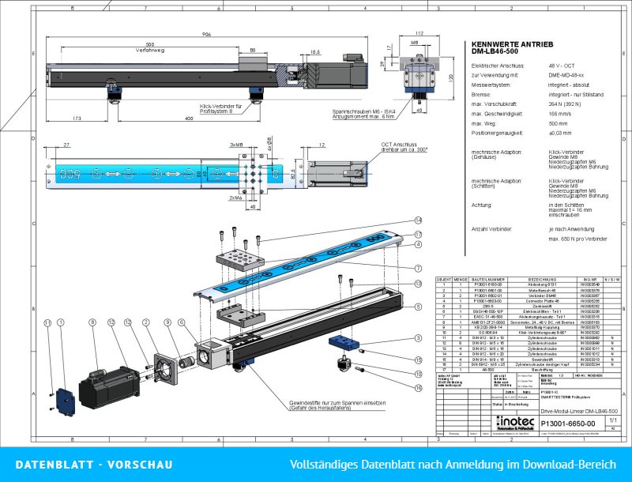Click the inotec logo in title block
The image size is (632, 482).
point(516,424)
